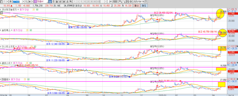Click the 최저 12,360 (09/09) low label

click(78, 27)
